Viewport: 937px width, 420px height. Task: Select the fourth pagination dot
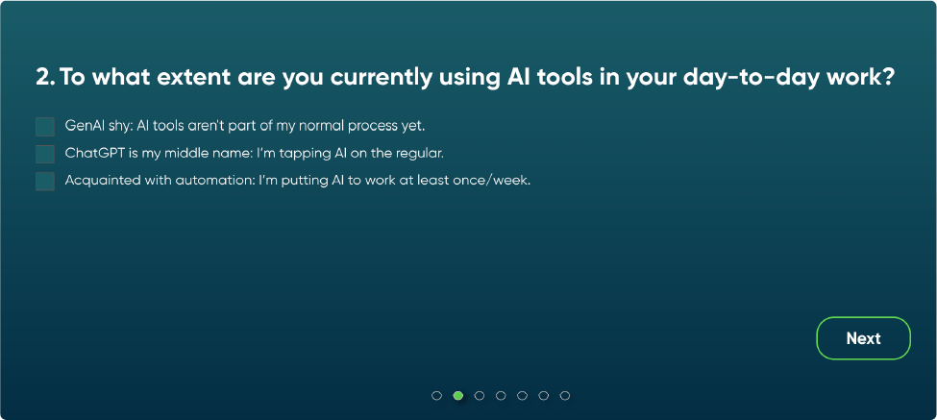[501, 395]
